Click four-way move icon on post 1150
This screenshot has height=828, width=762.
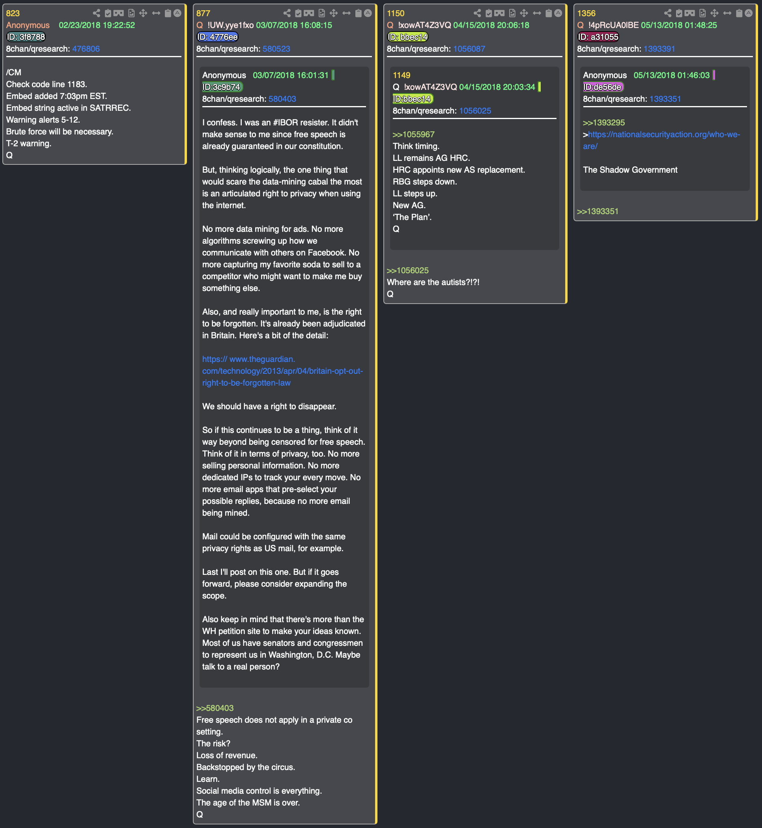coord(524,13)
